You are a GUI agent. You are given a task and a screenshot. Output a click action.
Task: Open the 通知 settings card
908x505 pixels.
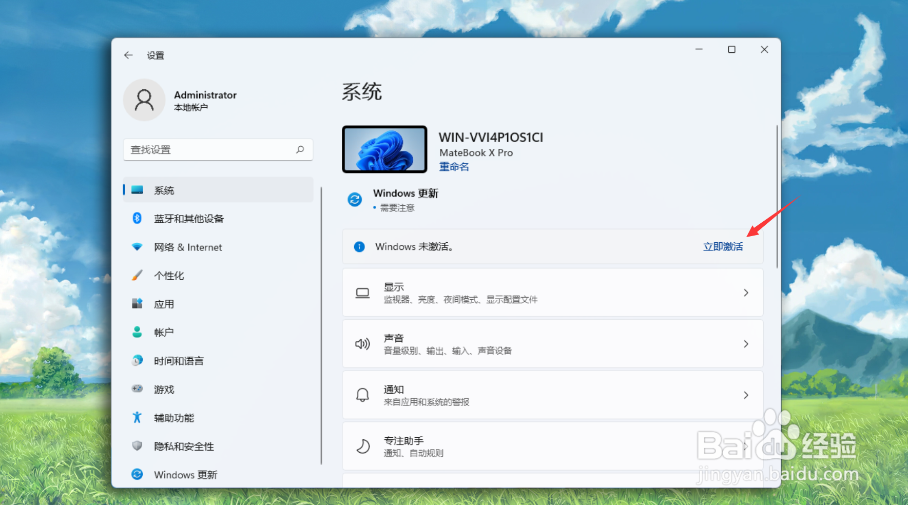(552, 395)
